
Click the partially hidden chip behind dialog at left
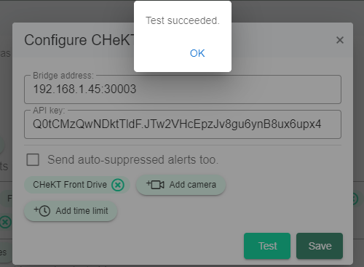tap(6, 199)
